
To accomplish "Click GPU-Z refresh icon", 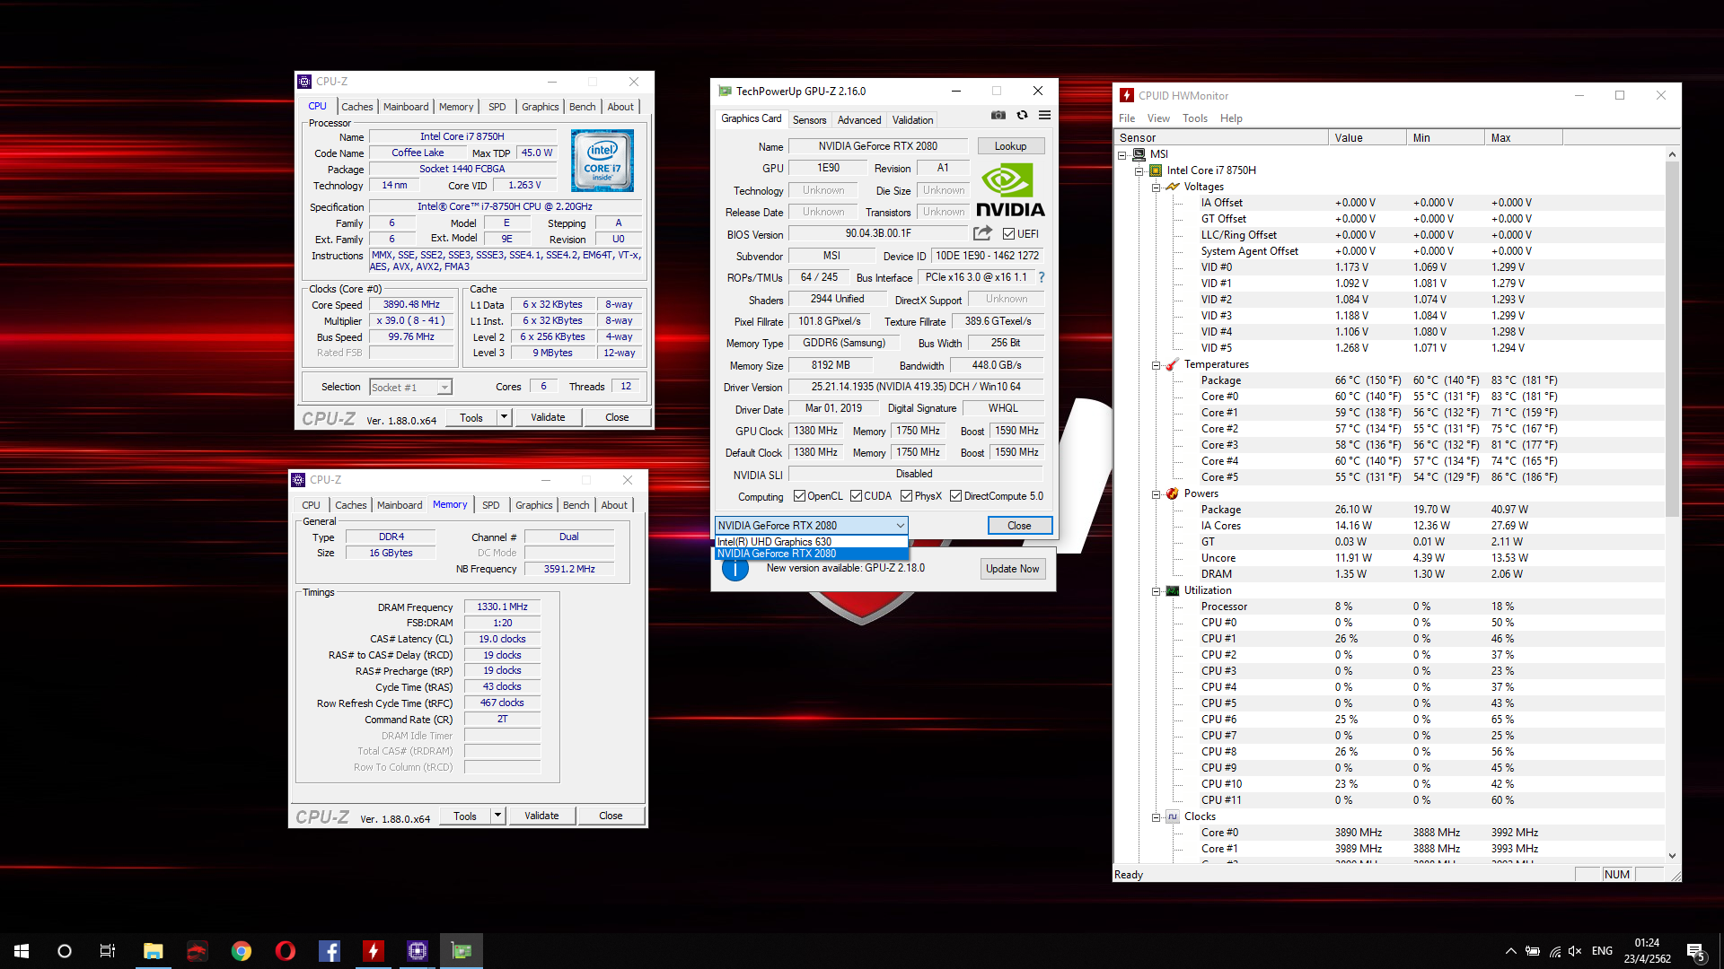I will [x=1022, y=115].
